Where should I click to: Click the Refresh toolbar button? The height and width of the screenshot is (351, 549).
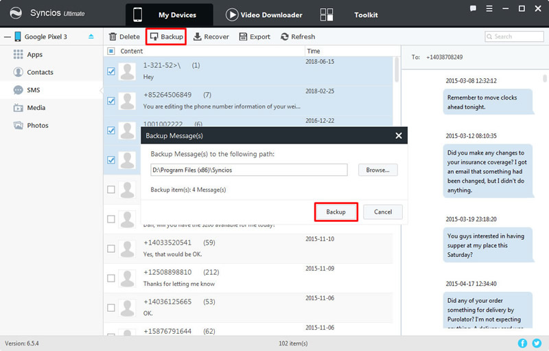(298, 36)
